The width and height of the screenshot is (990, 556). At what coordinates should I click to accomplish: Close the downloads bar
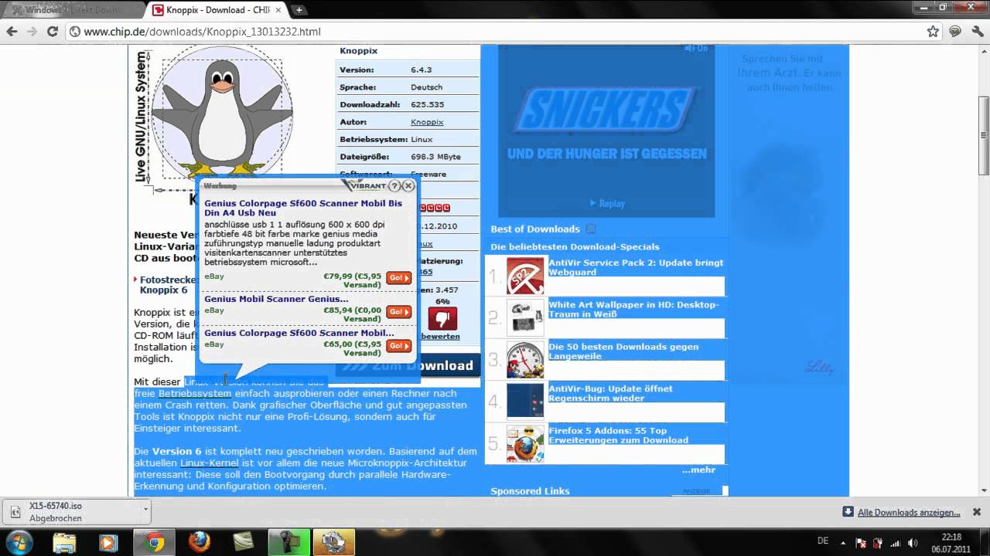point(977,512)
